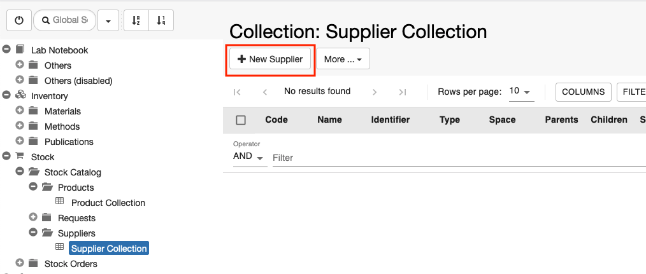Click the COLUMNS button
Viewport: 646px width, 274px height.
pyautogui.click(x=584, y=92)
